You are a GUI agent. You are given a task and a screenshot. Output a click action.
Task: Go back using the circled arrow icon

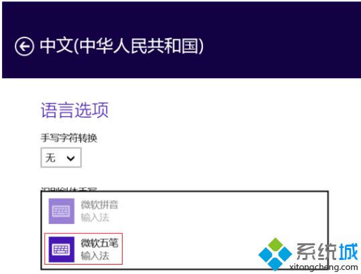(x=24, y=46)
